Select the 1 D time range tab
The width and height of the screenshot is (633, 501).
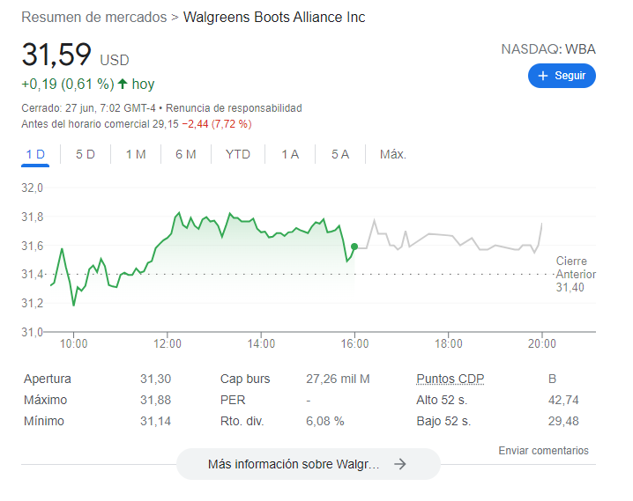coord(35,154)
